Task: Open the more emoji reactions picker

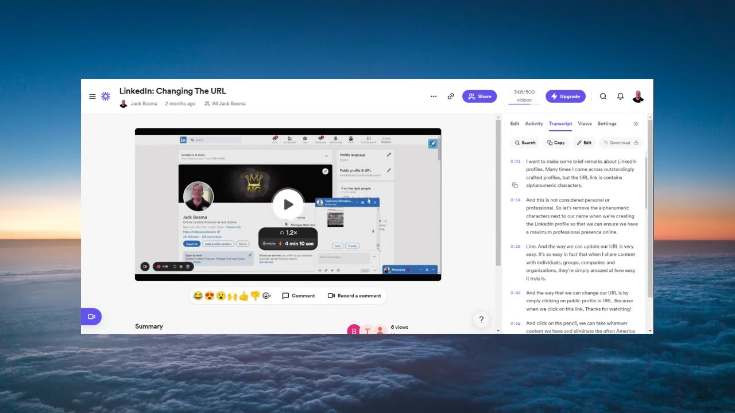Action: tap(266, 296)
